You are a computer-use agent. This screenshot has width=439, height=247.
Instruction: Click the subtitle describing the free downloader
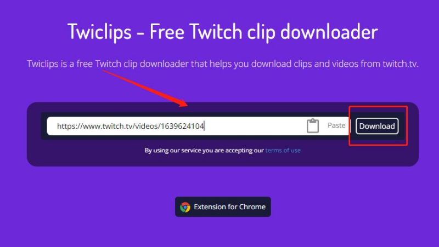coord(223,64)
